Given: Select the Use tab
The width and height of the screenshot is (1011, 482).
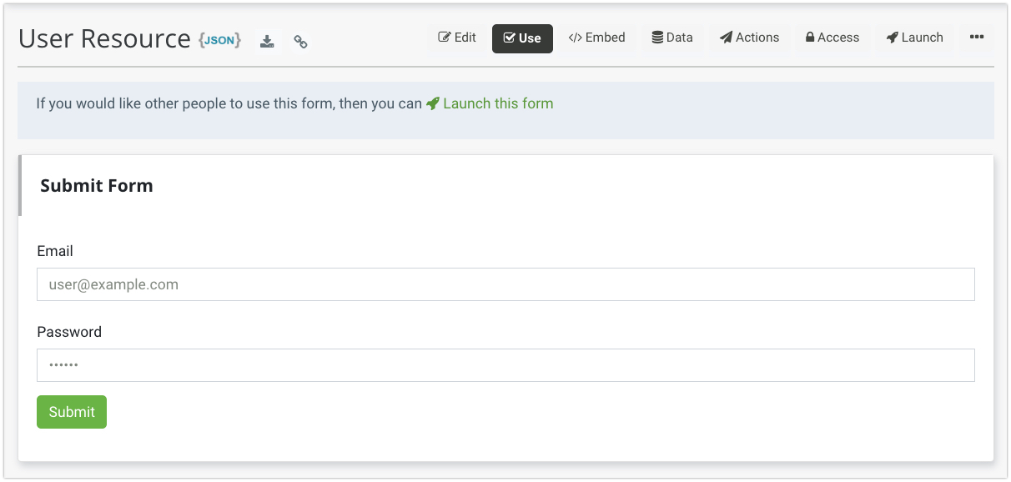Looking at the screenshot, I should point(522,38).
